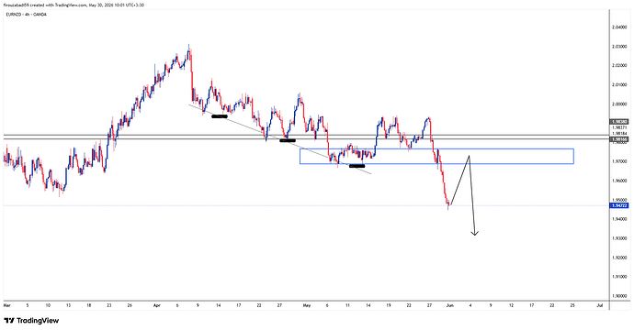634x330 pixels.
Task: Click the 18 date label on time axis
Action: click(x=88, y=305)
